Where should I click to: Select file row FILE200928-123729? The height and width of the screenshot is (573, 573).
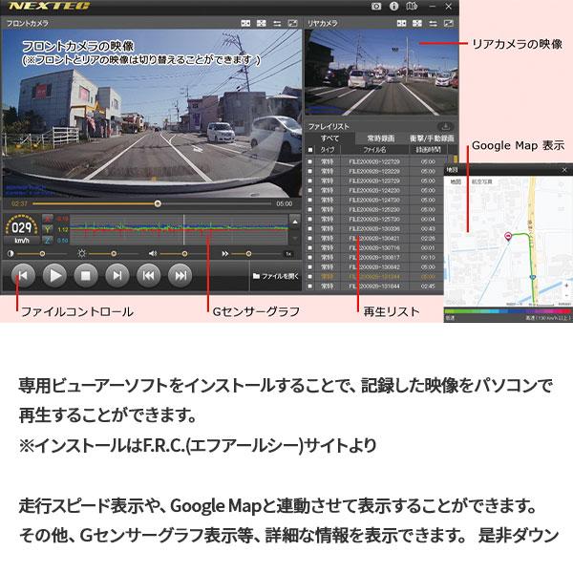click(x=375, y=180)
